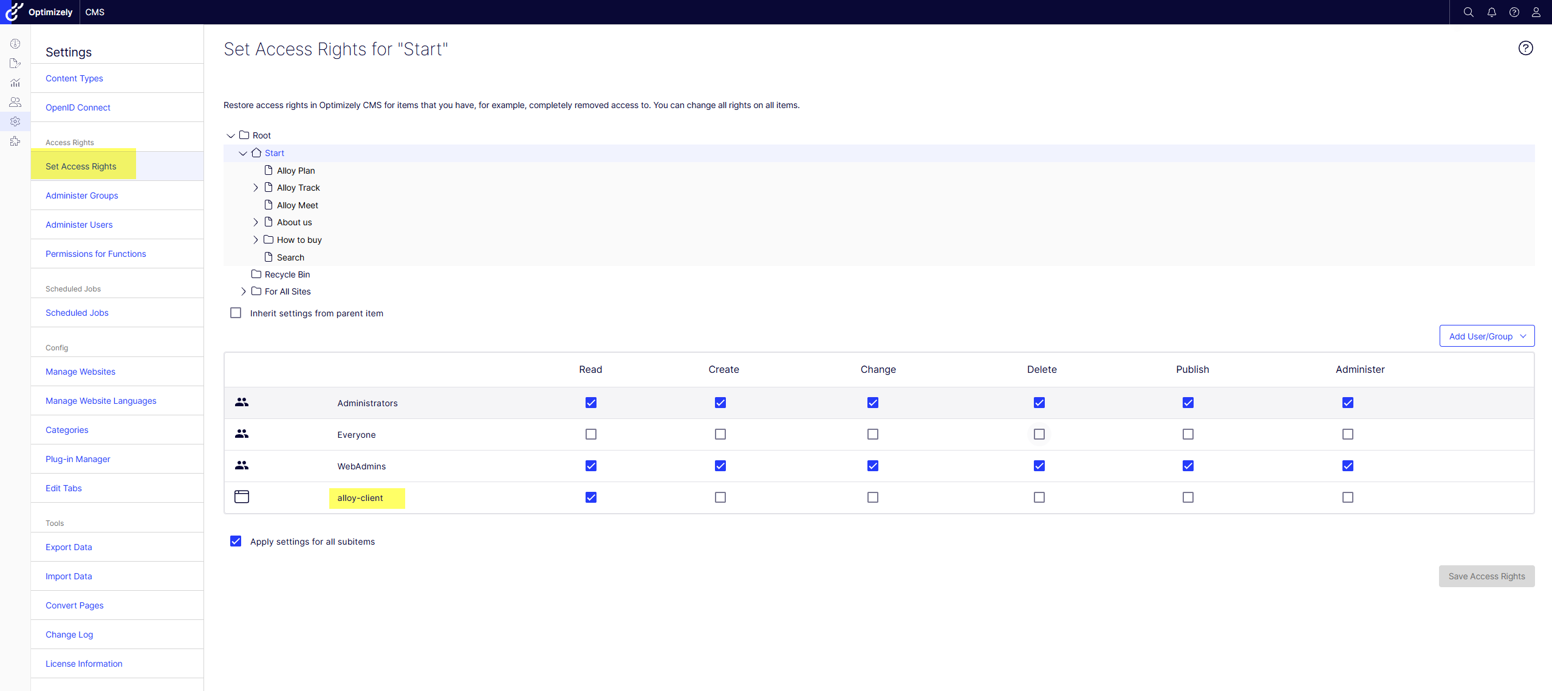1552x691 pixels.
Task: Expand the How to buy node
Action: 256,240
